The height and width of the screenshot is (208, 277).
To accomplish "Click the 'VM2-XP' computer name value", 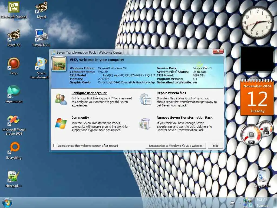I will (103, 72).
